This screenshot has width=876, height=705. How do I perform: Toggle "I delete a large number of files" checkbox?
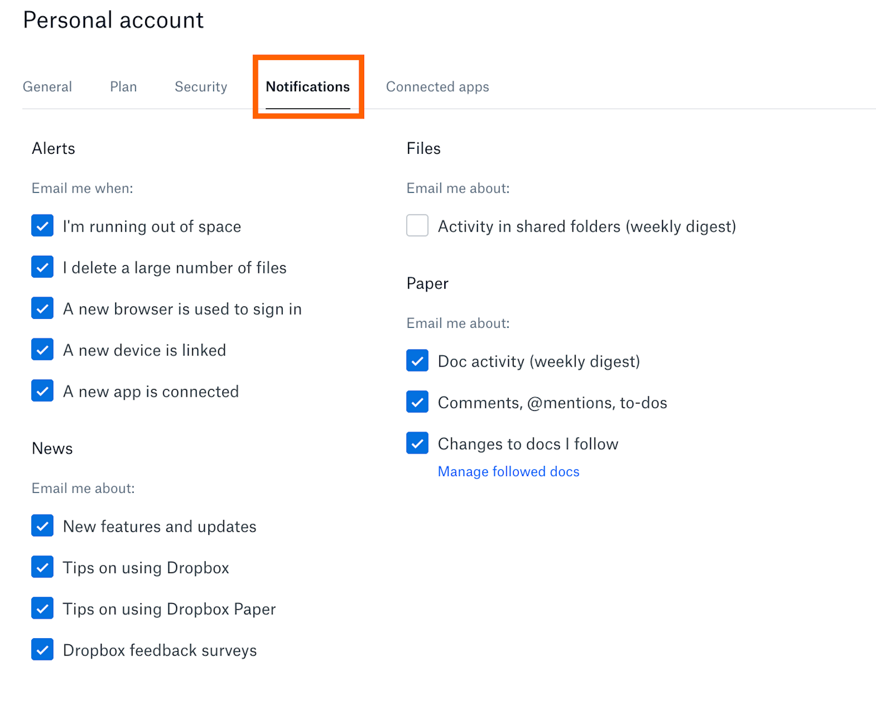click(43, 266)
